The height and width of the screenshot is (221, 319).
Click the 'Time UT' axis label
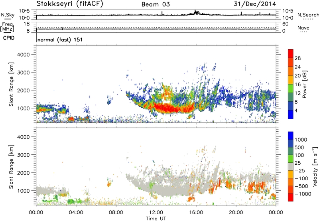tap(156, 219)
